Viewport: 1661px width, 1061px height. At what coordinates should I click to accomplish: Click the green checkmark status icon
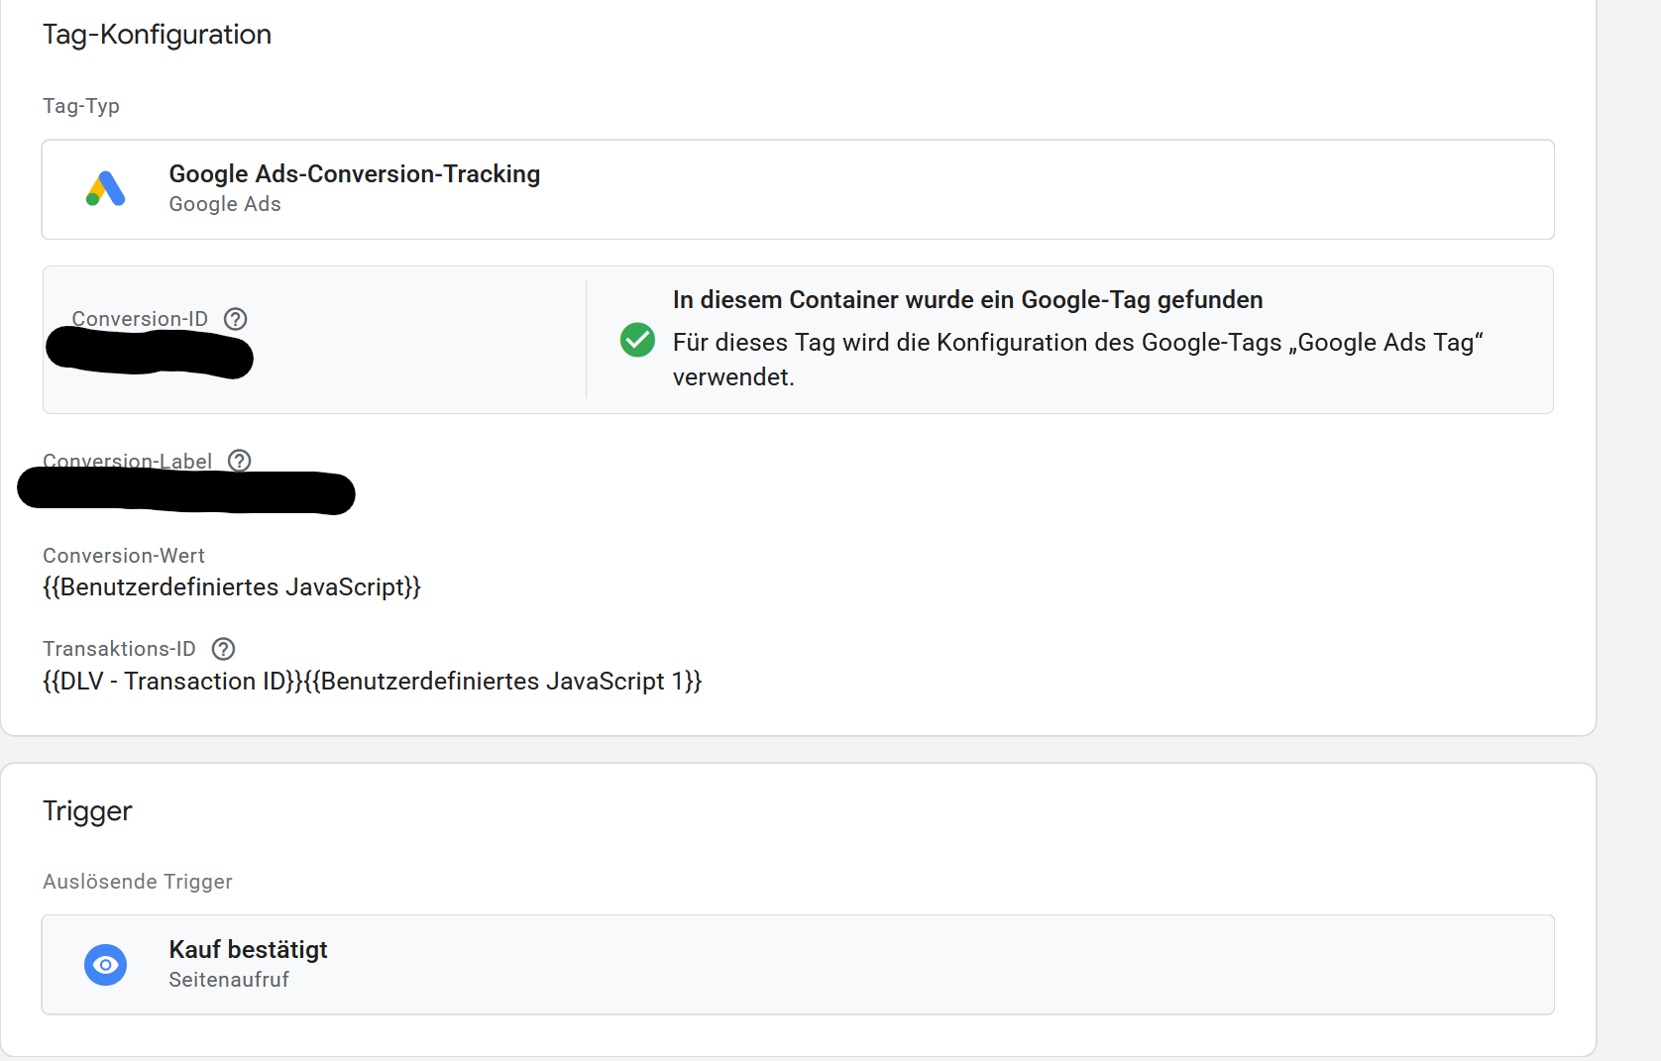[x=637, y=340]
